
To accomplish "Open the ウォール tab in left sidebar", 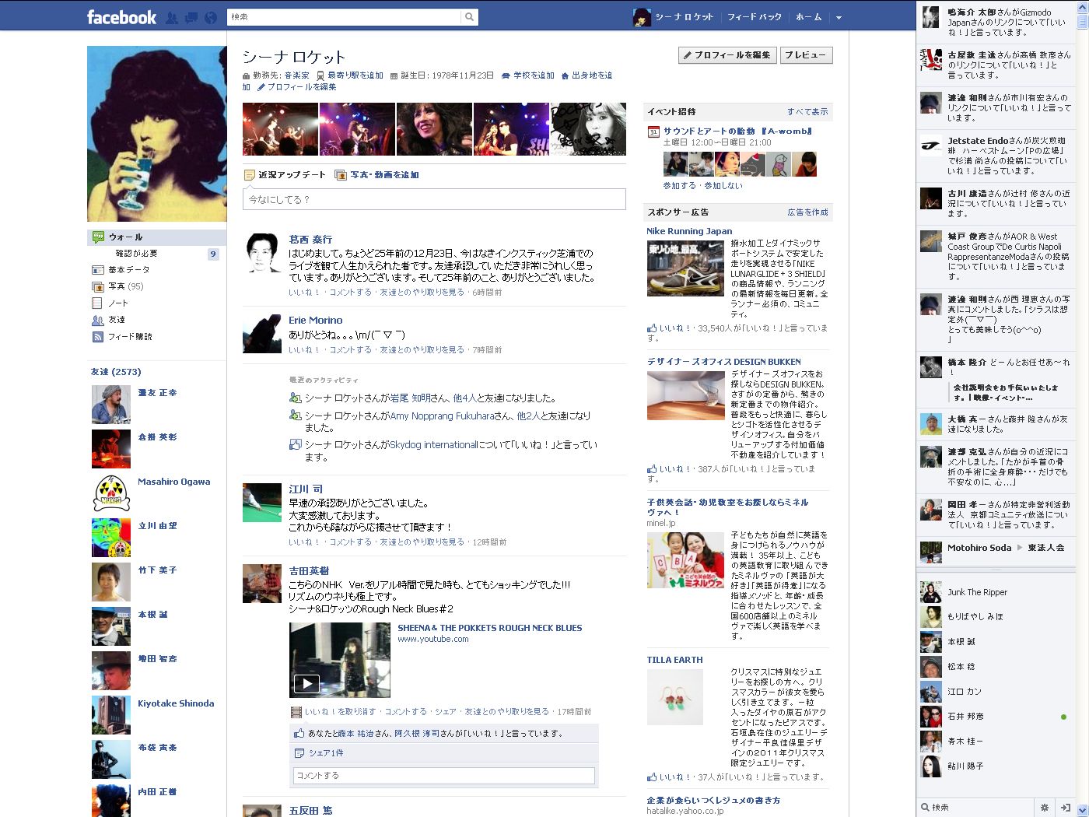I will pos(125,237).
